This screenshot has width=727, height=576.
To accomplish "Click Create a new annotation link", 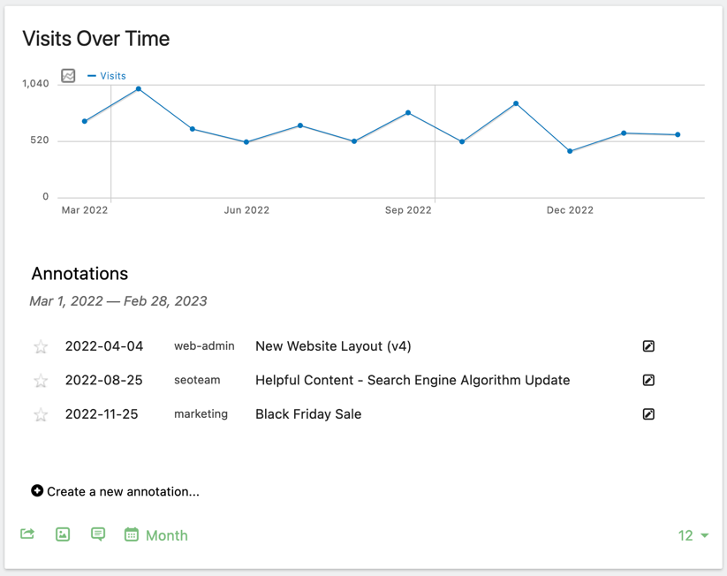I will (123, 491).
